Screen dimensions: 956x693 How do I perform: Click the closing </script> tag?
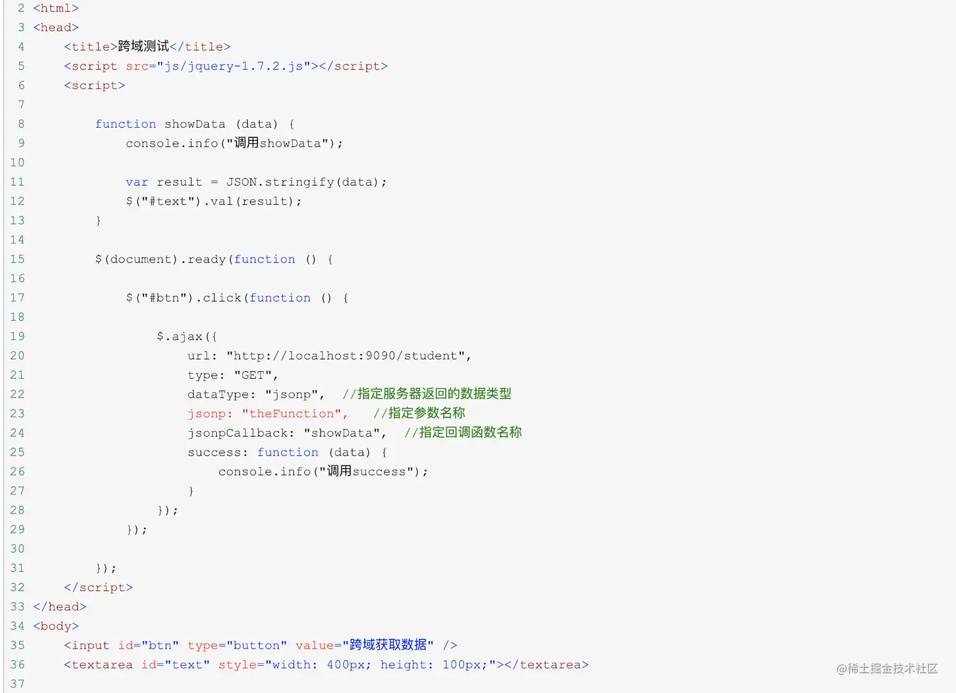[x=98, y=587]
